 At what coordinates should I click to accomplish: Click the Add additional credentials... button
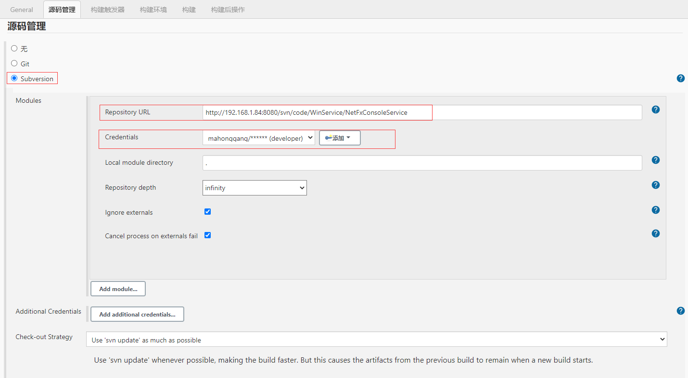[137, 314]
